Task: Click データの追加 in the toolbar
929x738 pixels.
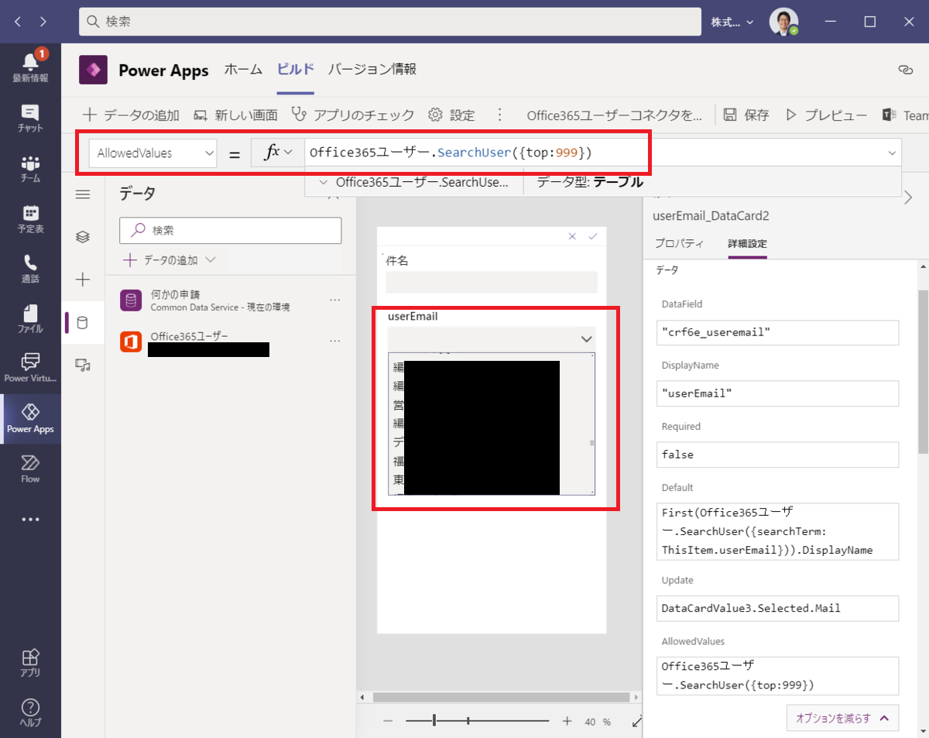Action: point(131,115)
